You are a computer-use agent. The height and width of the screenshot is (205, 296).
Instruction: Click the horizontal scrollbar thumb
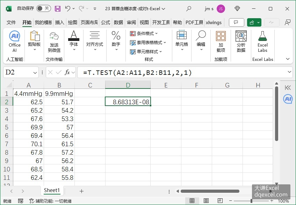point(210,191)
